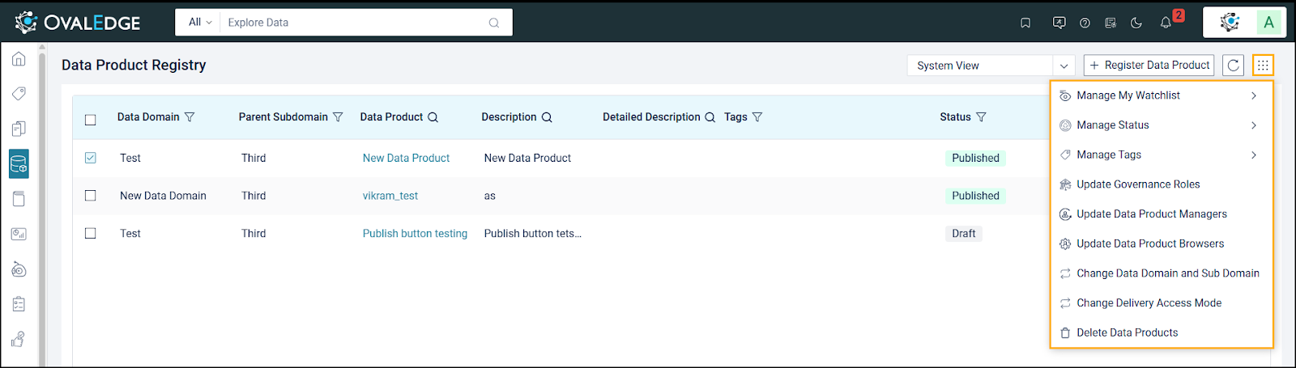Click the Register Data Product button
Screen dimensions: 1296x368
coord(1149,66)
